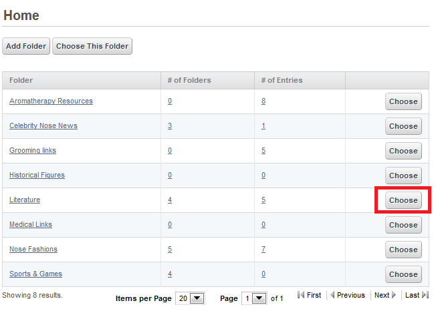436x311 pixels.
Task: Choose the Aromatherapy Resources folder
Action: pyautogui.click(x=403, y=101)
